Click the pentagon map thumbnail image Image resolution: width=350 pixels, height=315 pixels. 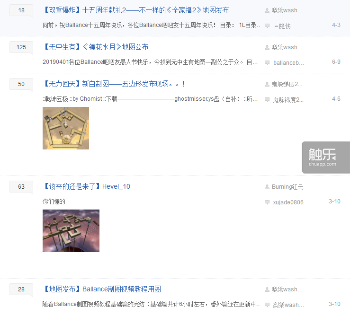coord(66,128)
